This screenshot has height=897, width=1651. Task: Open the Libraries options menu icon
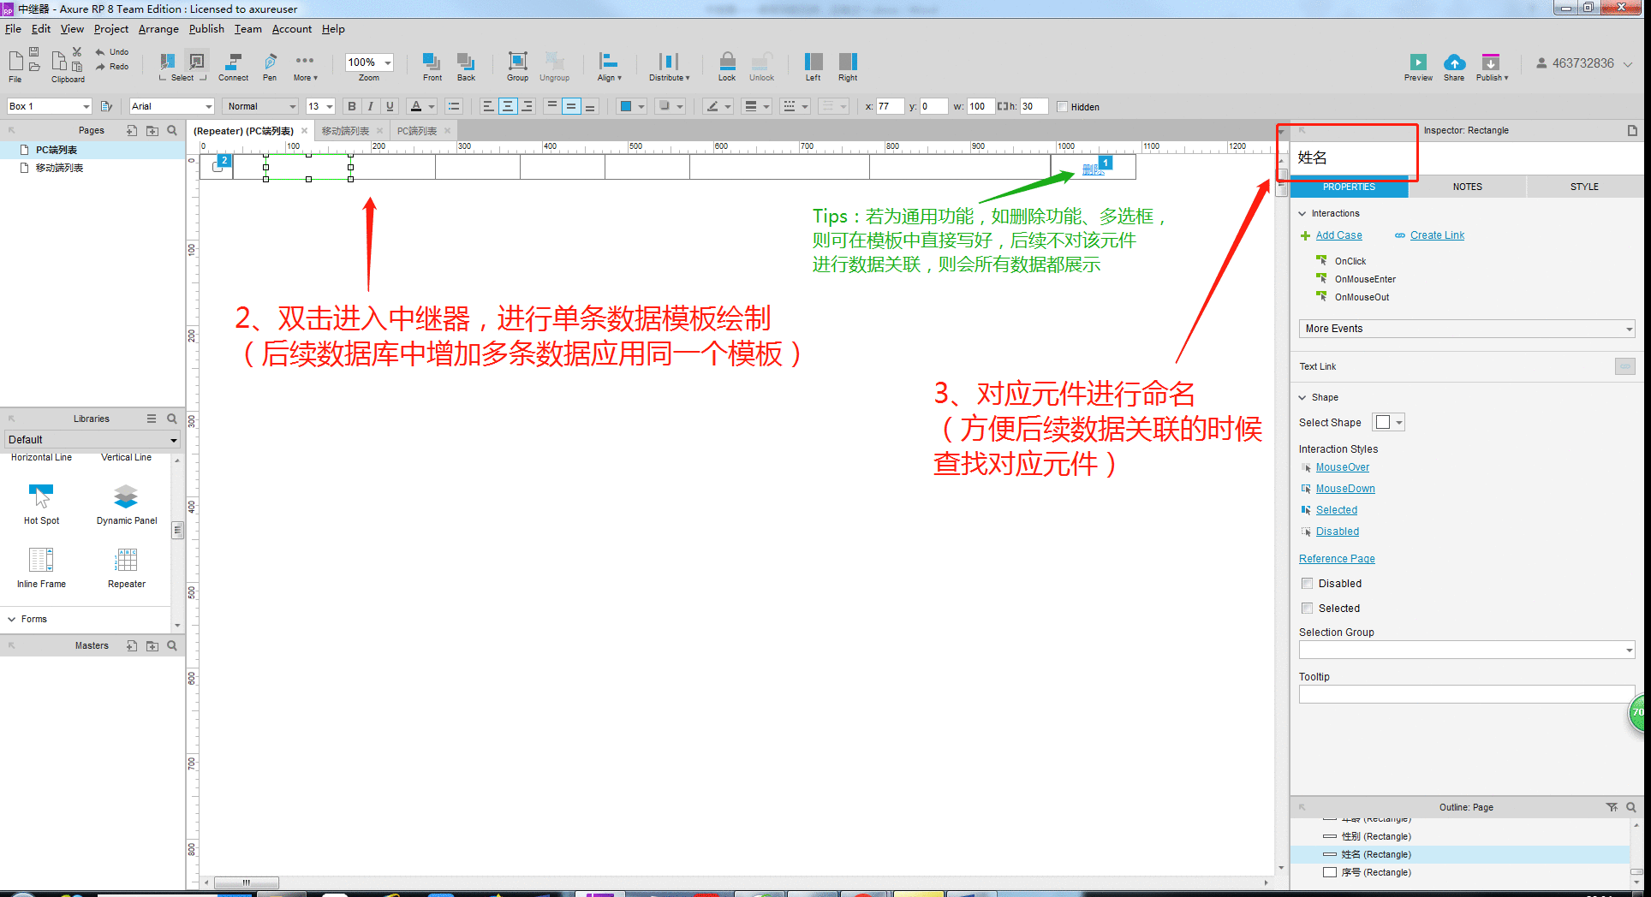click(x=152, y=419)
